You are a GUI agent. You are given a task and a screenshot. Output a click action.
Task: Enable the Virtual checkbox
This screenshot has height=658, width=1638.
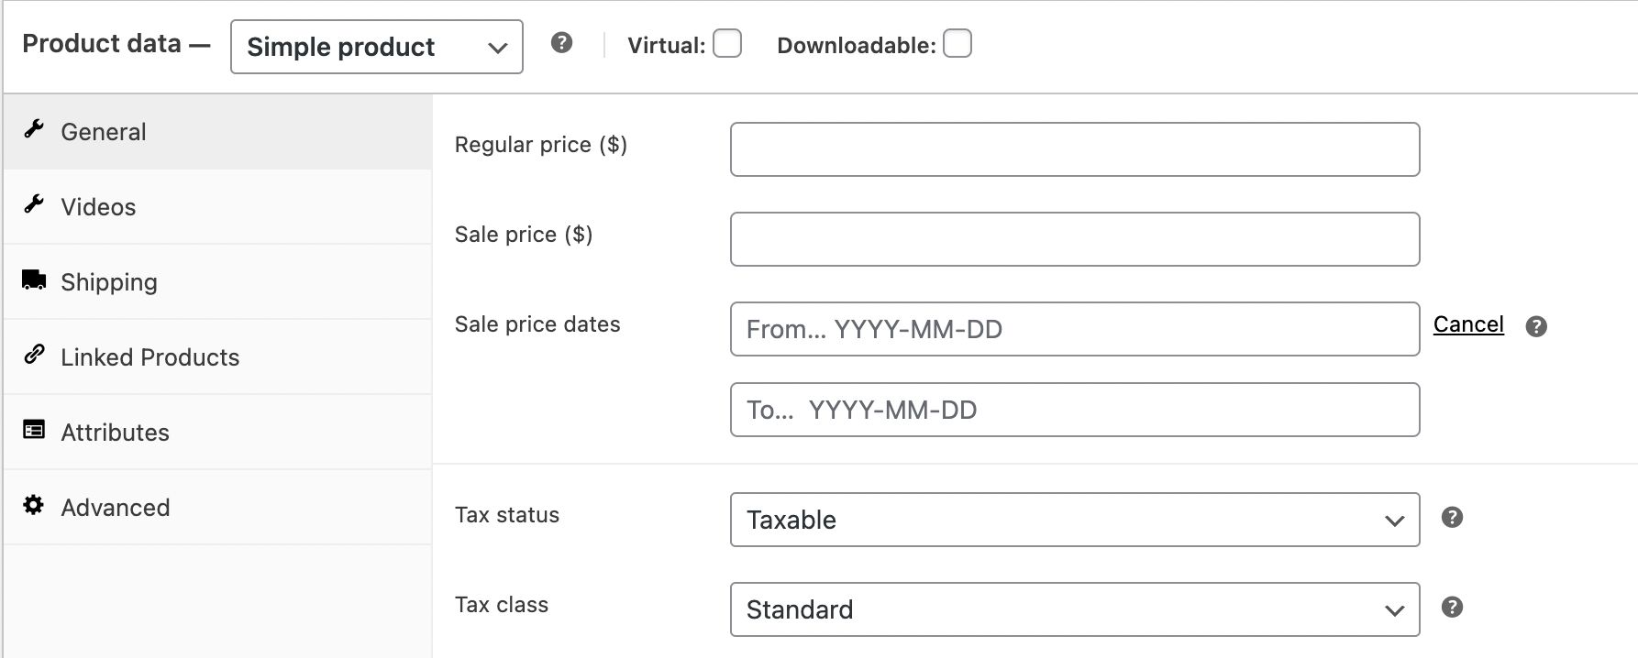(x=727, y=43)
